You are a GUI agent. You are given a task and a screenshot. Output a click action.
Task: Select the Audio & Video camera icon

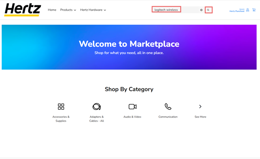coord(132,107)
